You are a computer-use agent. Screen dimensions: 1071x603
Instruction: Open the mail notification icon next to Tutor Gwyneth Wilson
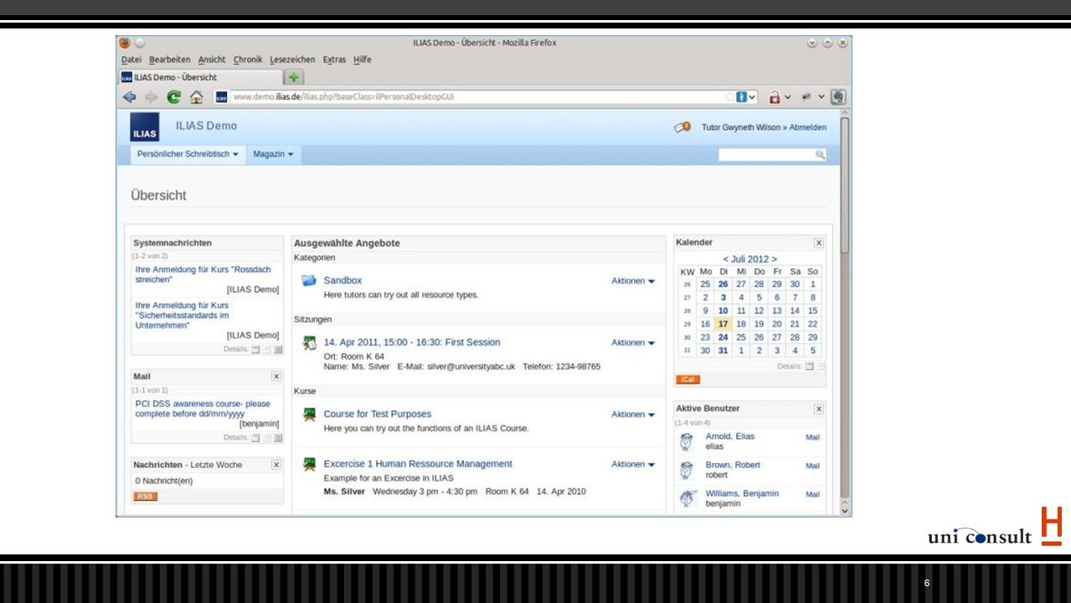(682, 127)
